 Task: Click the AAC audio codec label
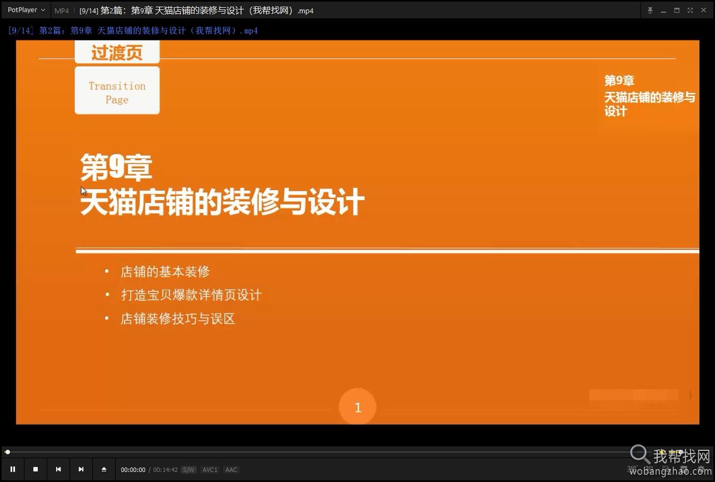click(x=231, y=470)
